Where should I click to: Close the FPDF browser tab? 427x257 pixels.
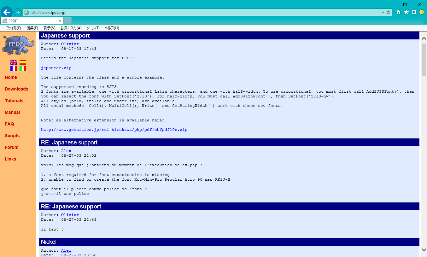[x=60, y=21]
